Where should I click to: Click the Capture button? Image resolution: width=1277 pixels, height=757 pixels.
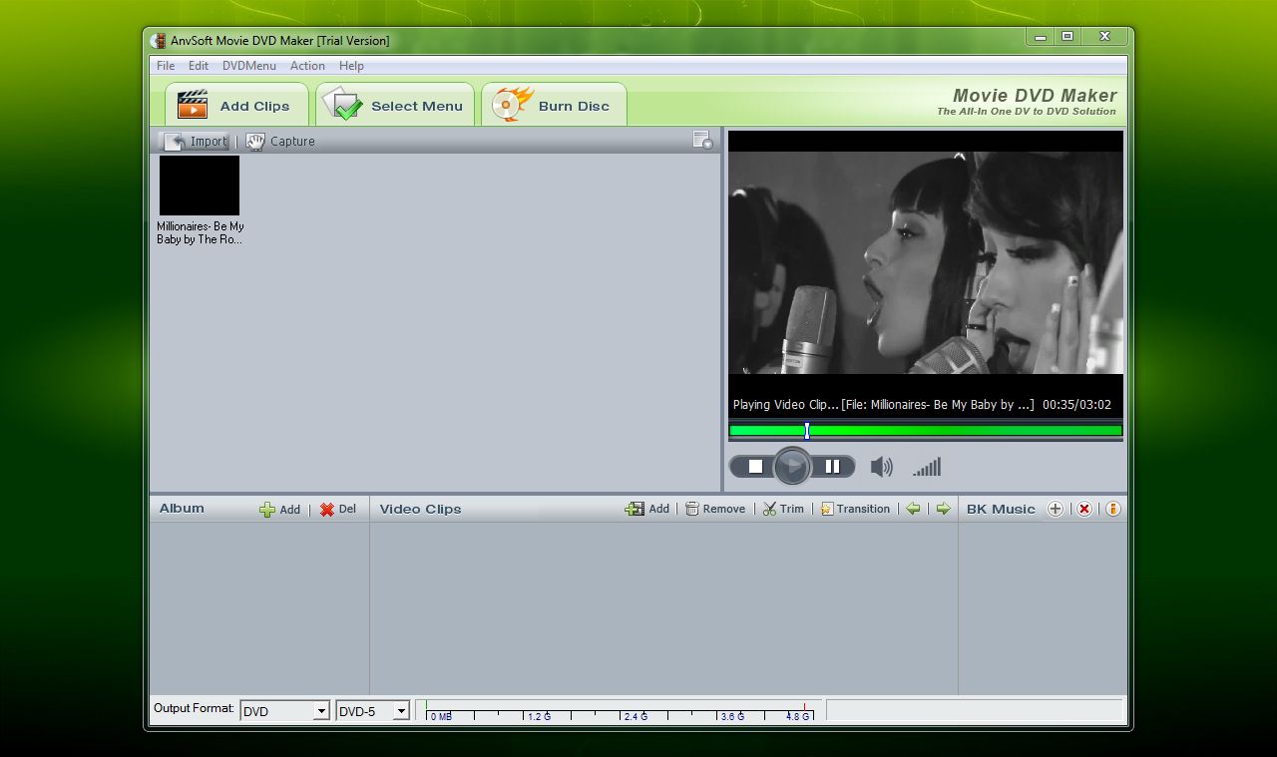click(x=280, y=142)
